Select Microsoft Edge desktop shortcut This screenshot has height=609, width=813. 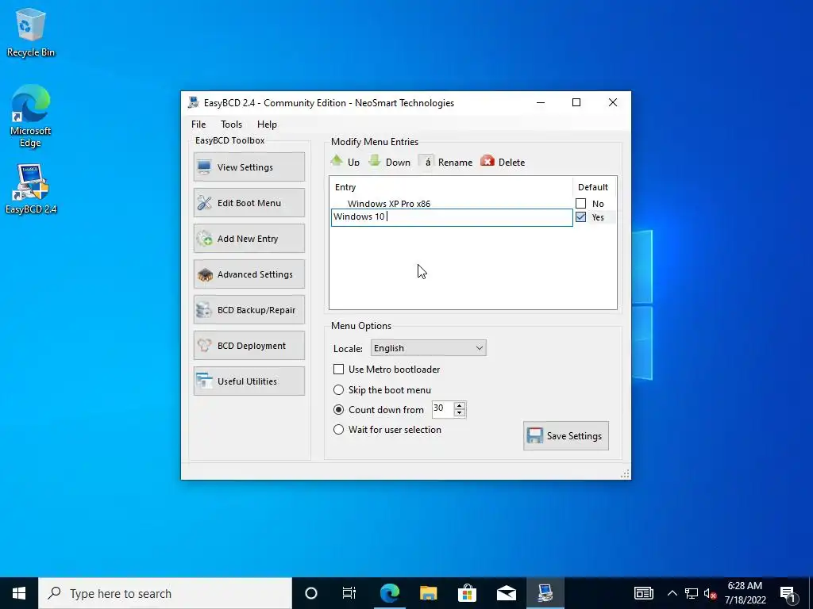(x=31, y=116)
